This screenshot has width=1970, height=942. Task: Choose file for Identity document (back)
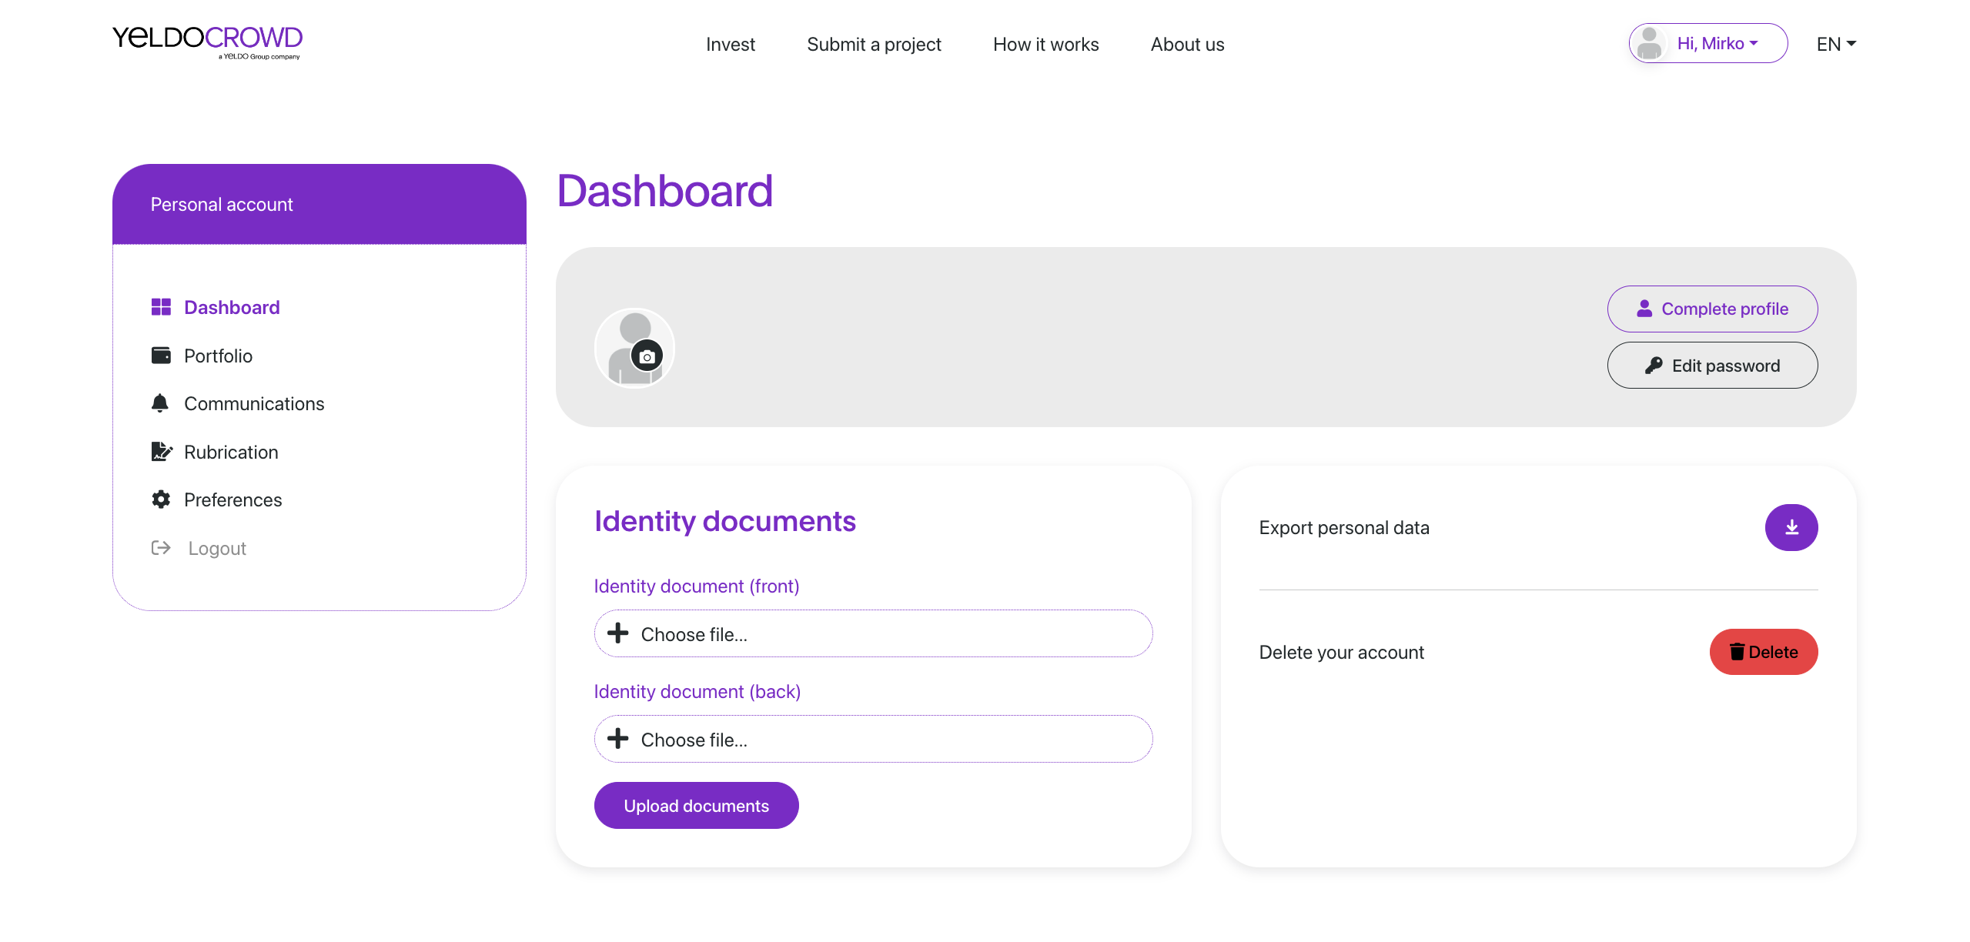tap(873, 739)
